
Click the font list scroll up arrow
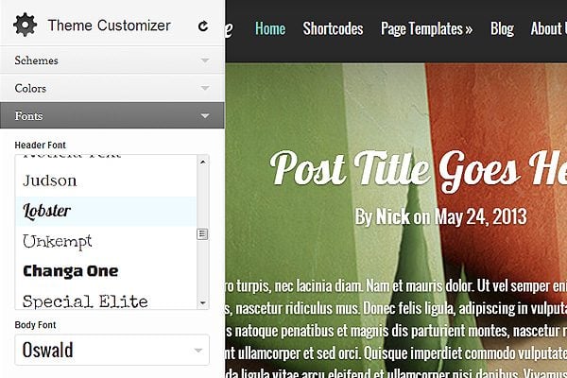(x=202, y=162)
